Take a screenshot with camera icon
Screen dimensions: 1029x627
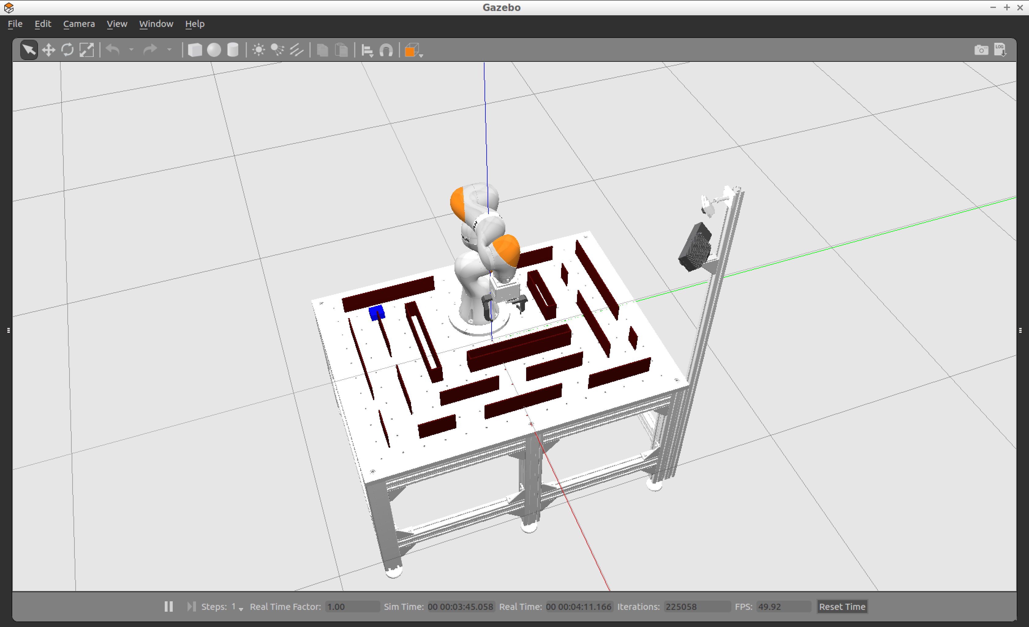981,50
